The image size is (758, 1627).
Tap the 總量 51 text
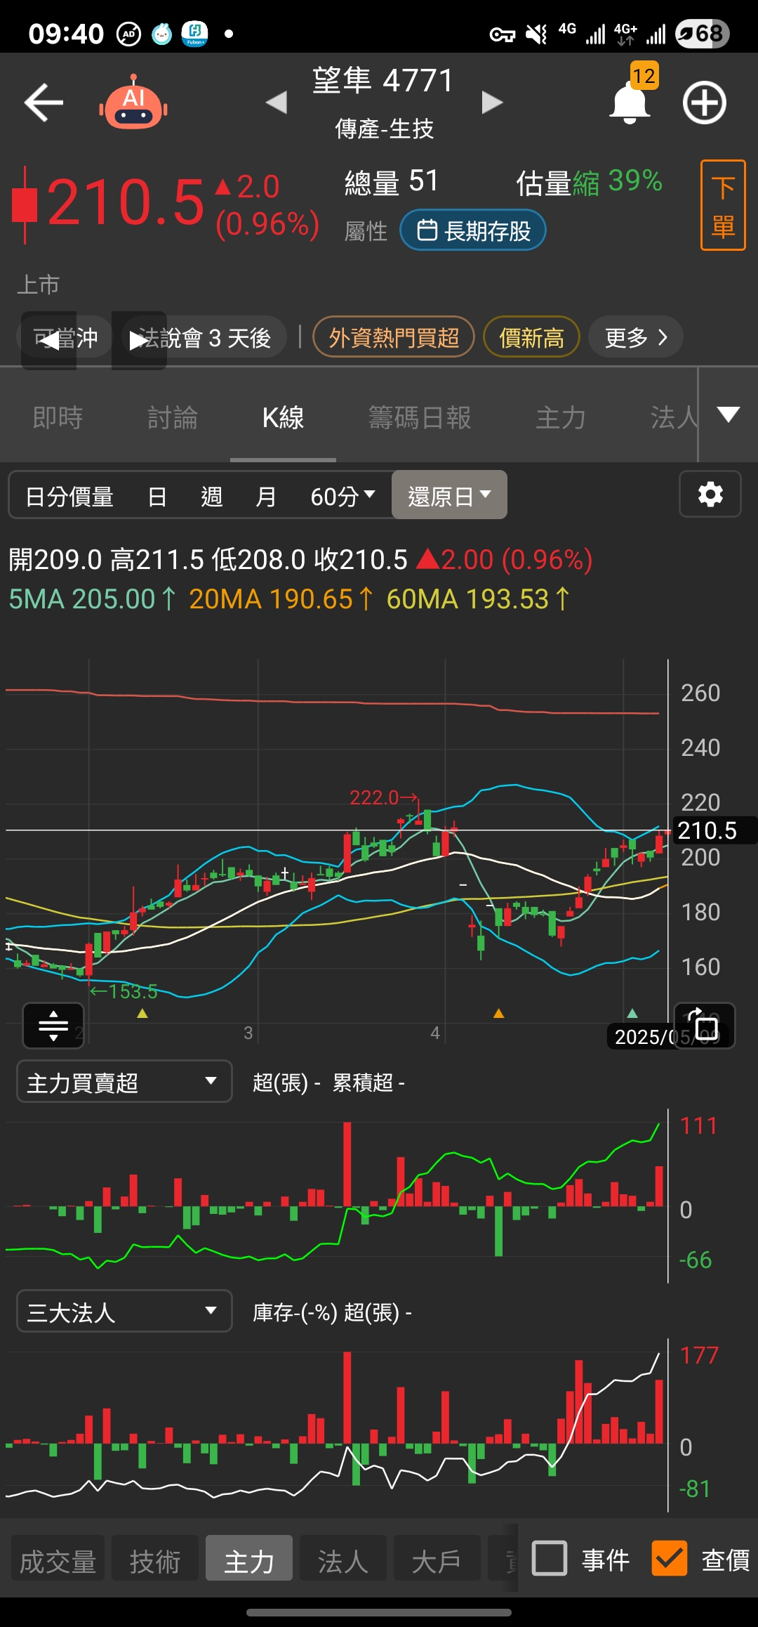click(x=392, y=182)
